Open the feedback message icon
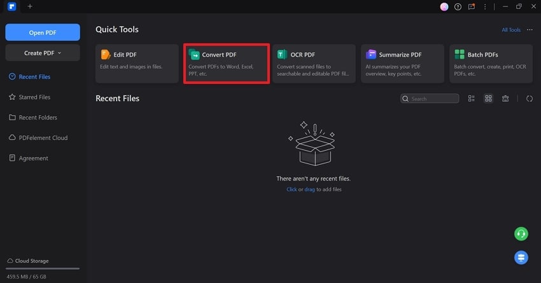541x283 pixels. click(x=471, y=6)
